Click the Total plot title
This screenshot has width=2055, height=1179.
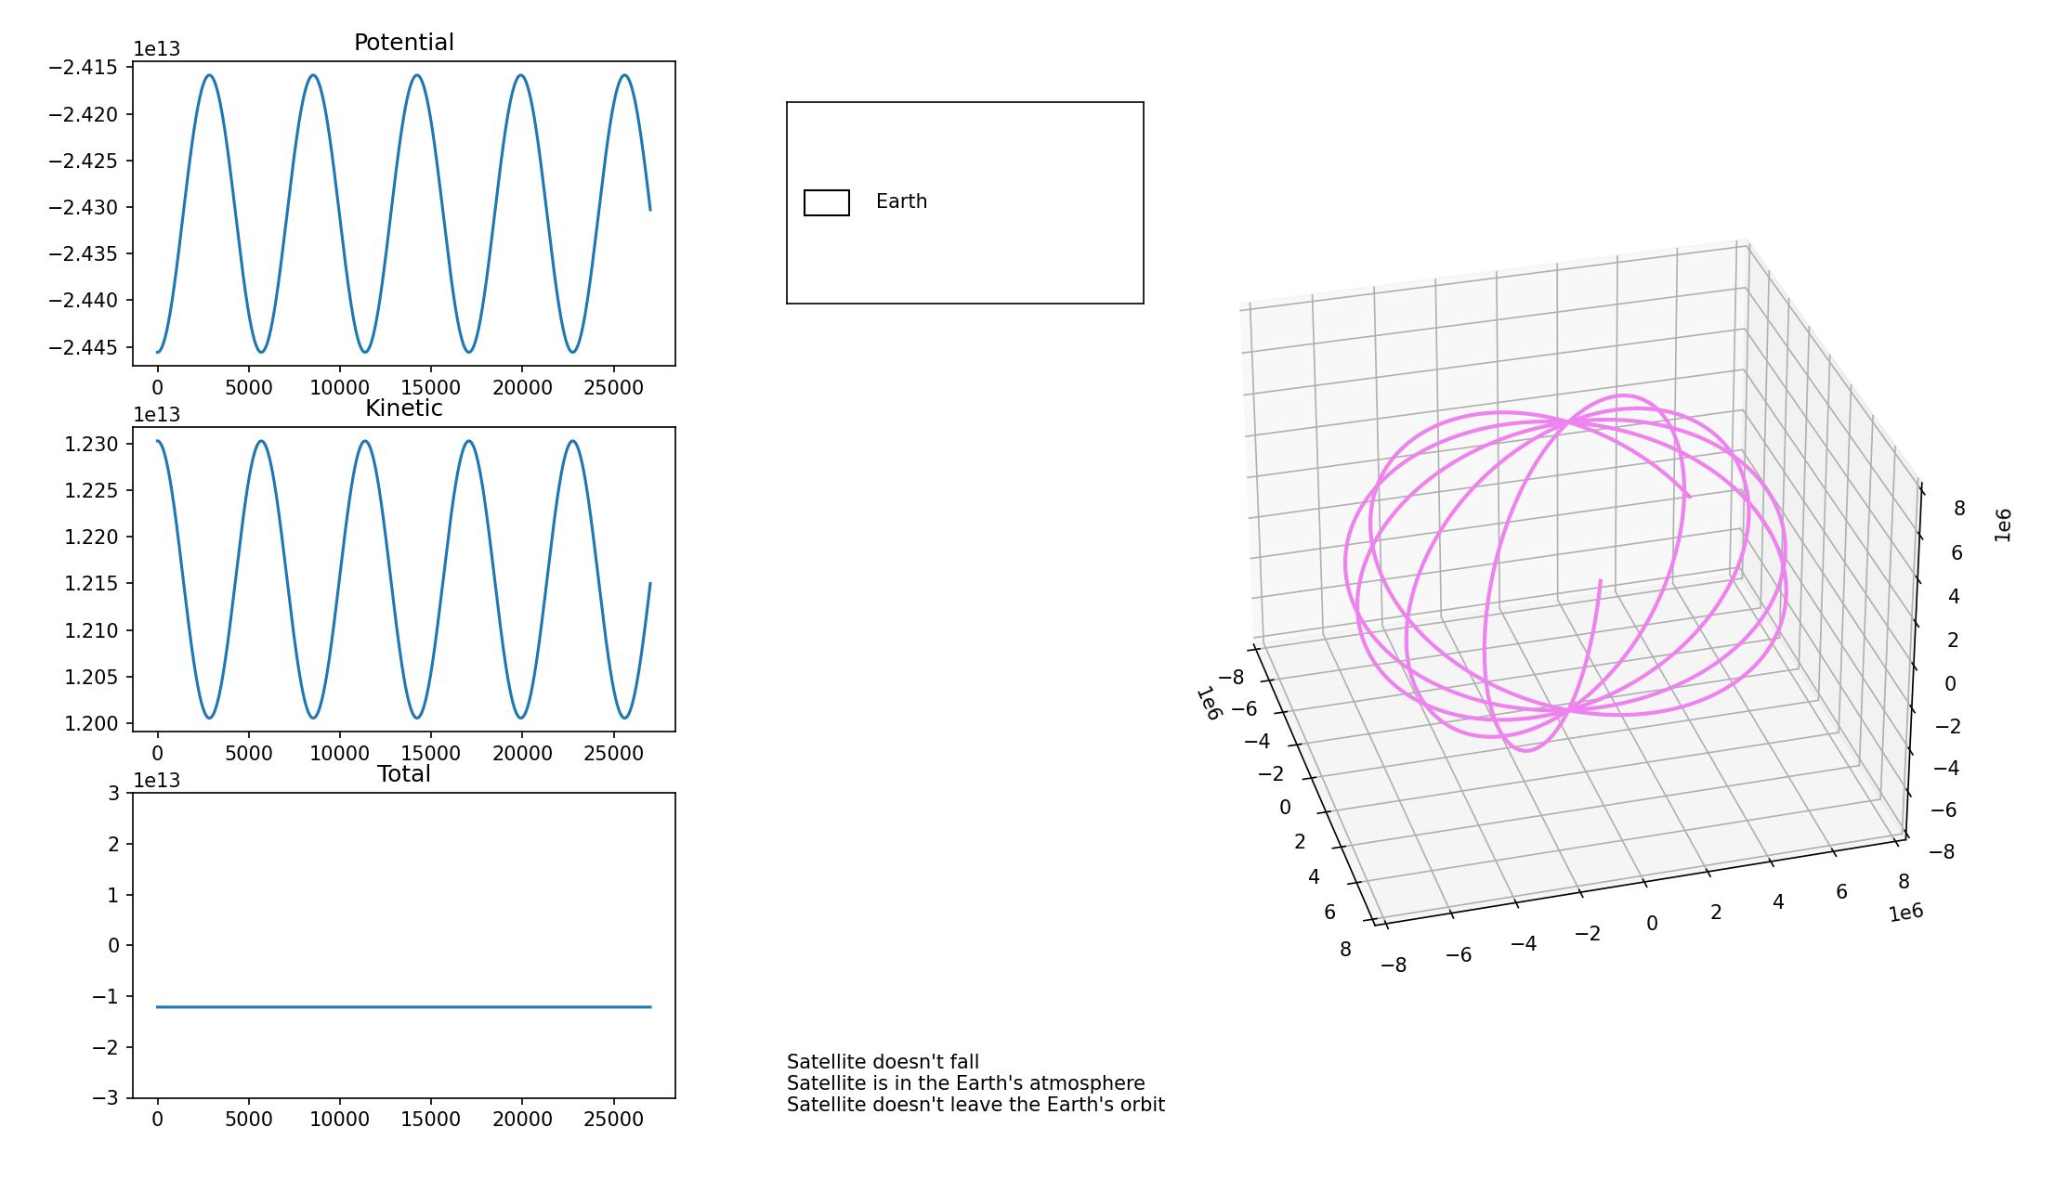tap(403, 775)
